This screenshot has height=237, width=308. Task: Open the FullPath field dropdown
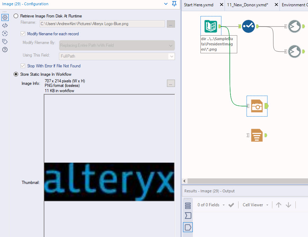coord(171,55)
